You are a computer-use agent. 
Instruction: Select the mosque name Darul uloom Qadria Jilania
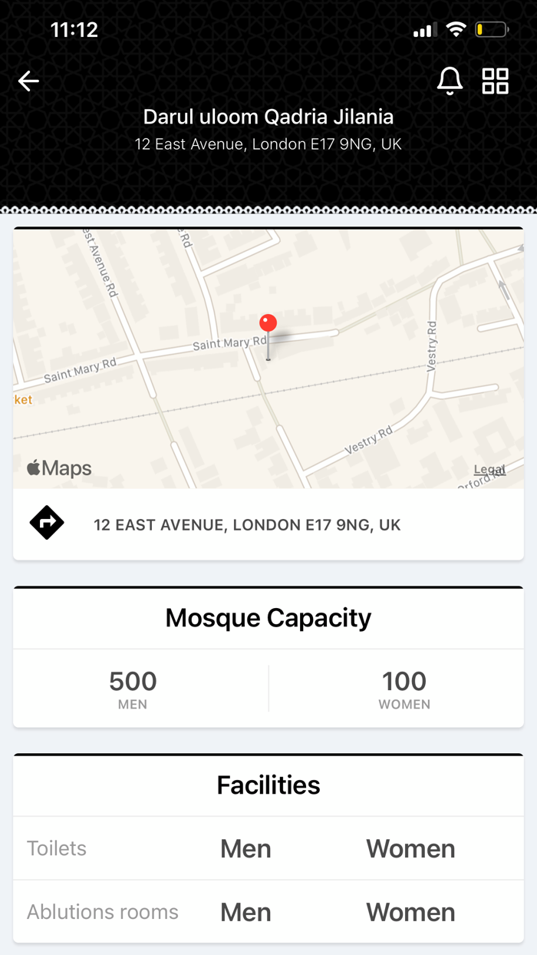(268, 117)
